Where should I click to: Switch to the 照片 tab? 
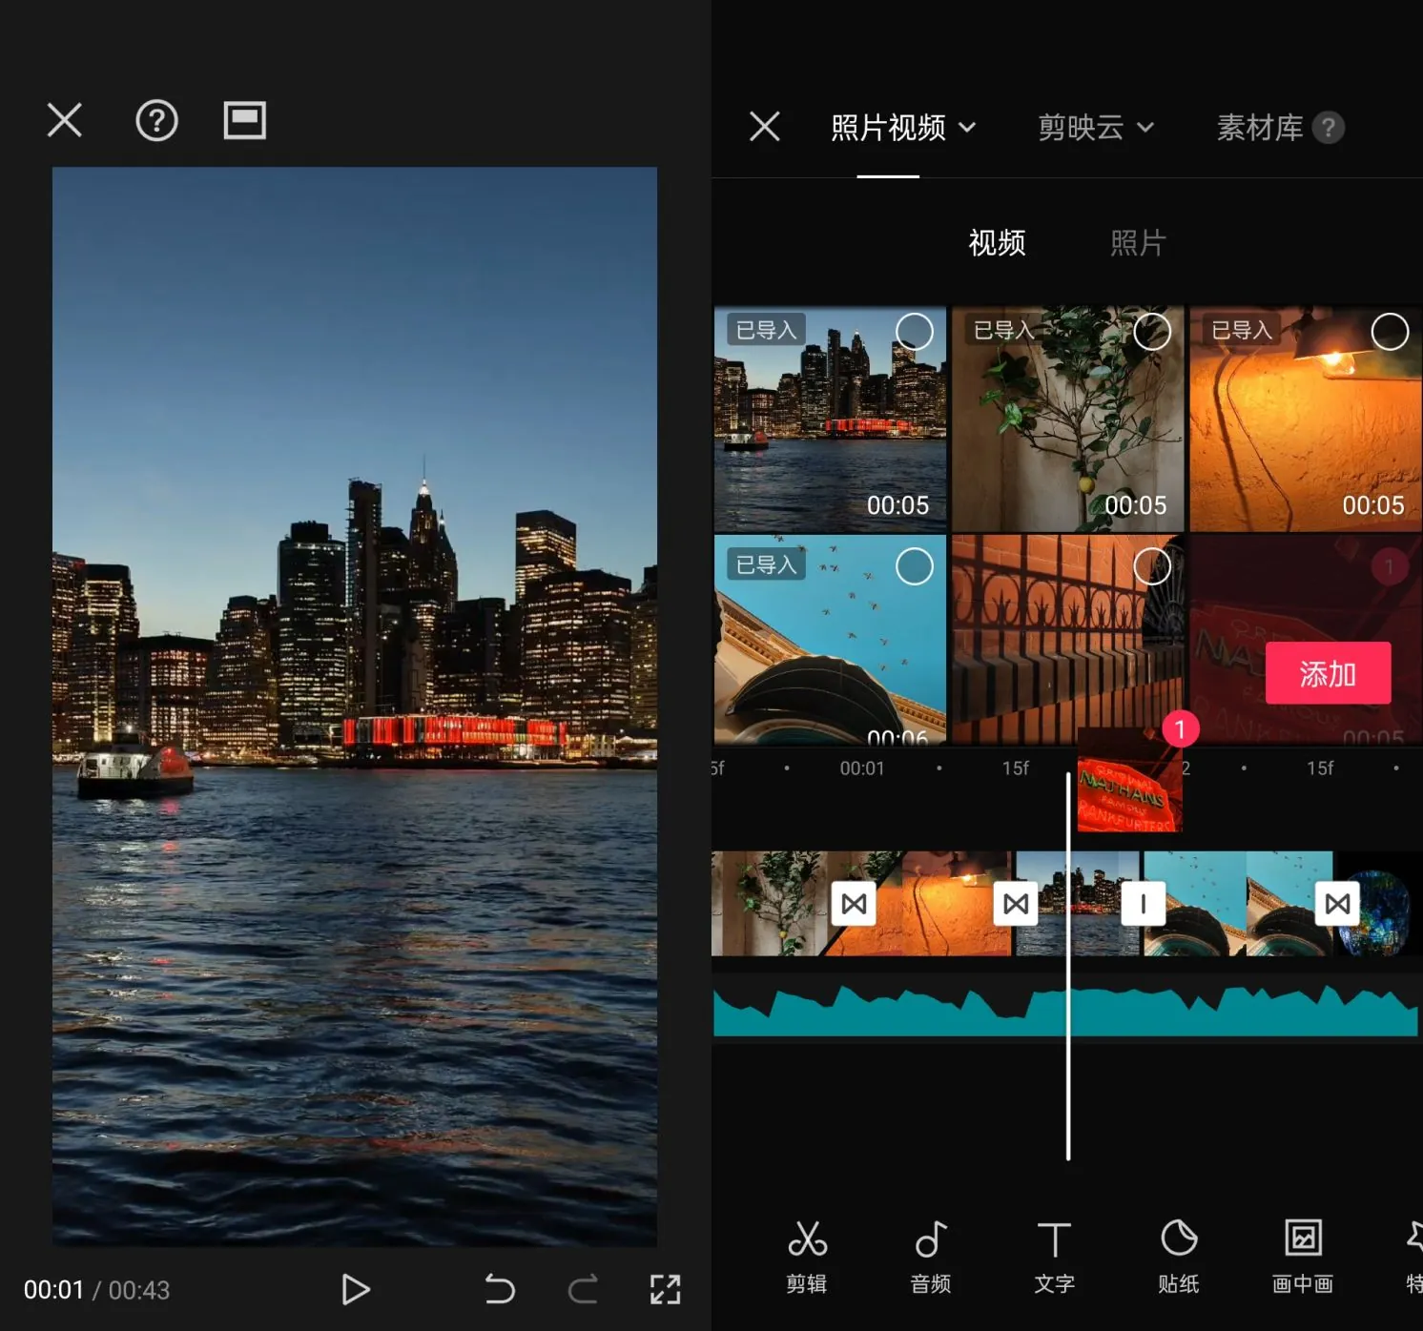1137,243
